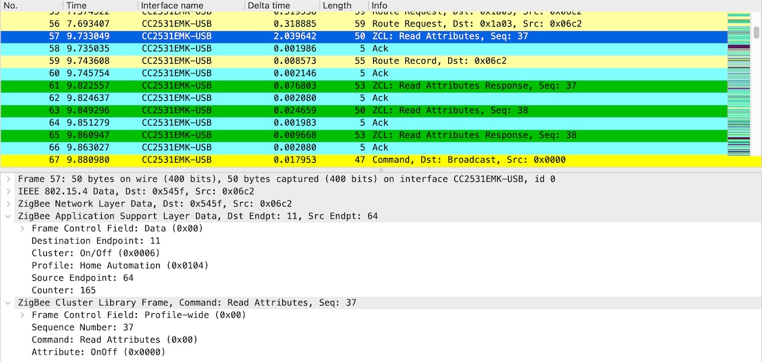Screen dimensions: 762x362
Task: Click time value 9.822557 in packet 61
Action: 88,86
